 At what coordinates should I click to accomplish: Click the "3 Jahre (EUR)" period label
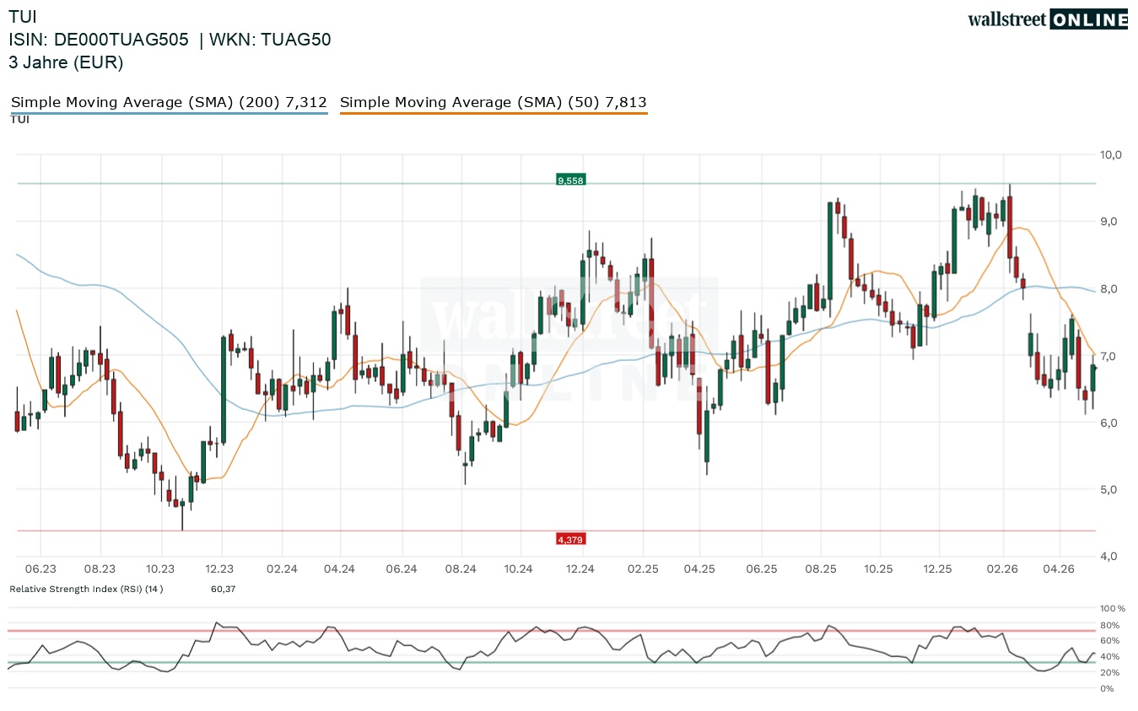click(66, 62)
